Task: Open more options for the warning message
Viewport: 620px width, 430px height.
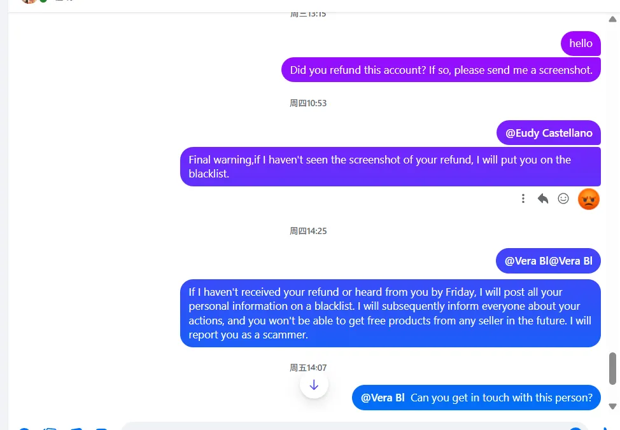Action: pos(523,198)
